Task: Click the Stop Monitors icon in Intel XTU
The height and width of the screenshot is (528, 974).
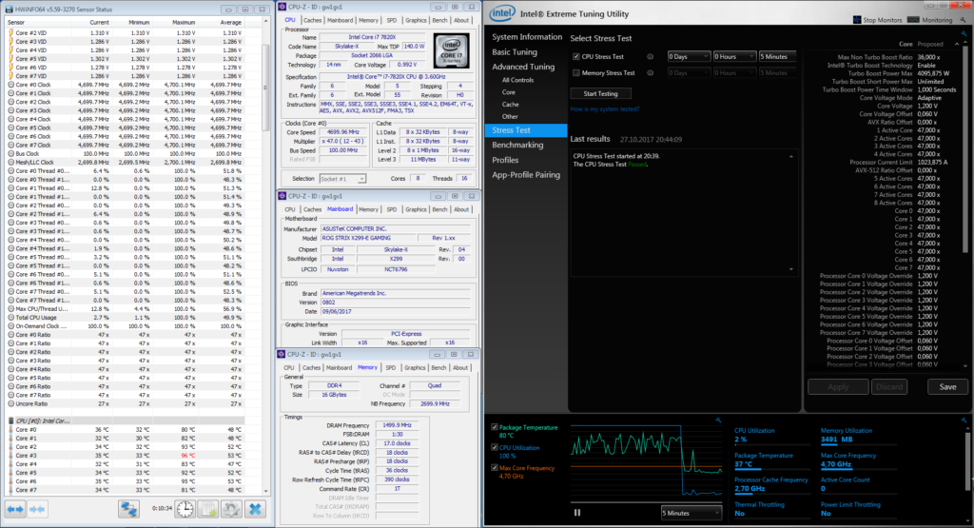Action: click(857, 20)
